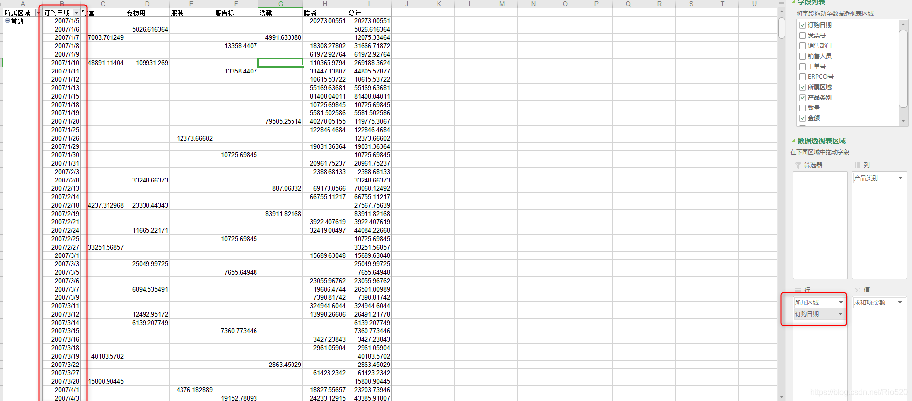This screenshot has height=401, width=912.
Task: Click the 睡袋 column header cell
Action: click(325, 13)
